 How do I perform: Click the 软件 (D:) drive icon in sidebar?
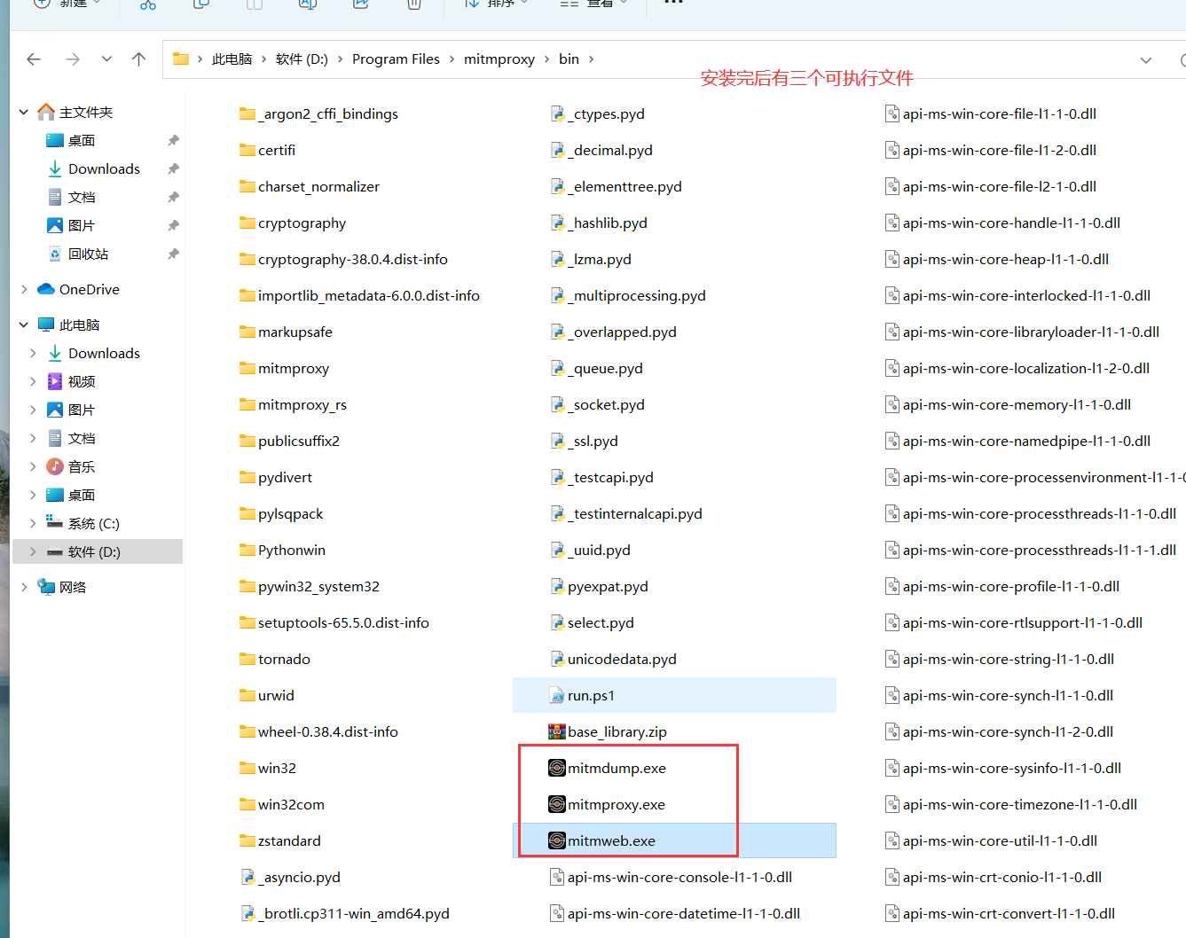55,551
